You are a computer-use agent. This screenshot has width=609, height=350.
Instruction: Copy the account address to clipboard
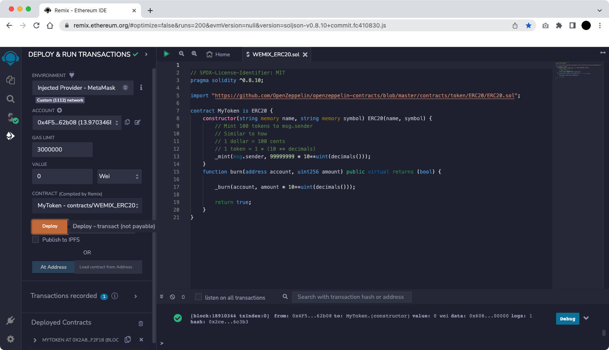click(127, 122)
